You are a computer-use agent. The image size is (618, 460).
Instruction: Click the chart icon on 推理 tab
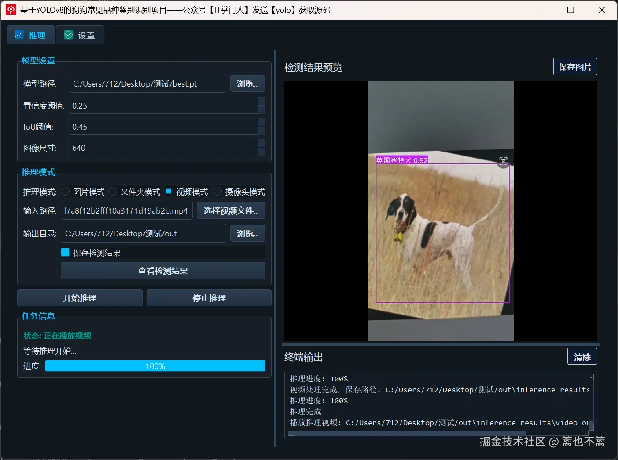tap(19, 35)
